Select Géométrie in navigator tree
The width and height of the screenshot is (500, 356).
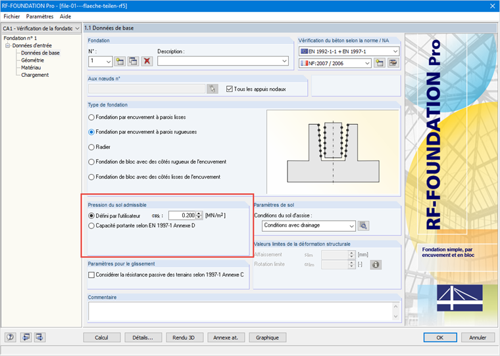point(32,60)
